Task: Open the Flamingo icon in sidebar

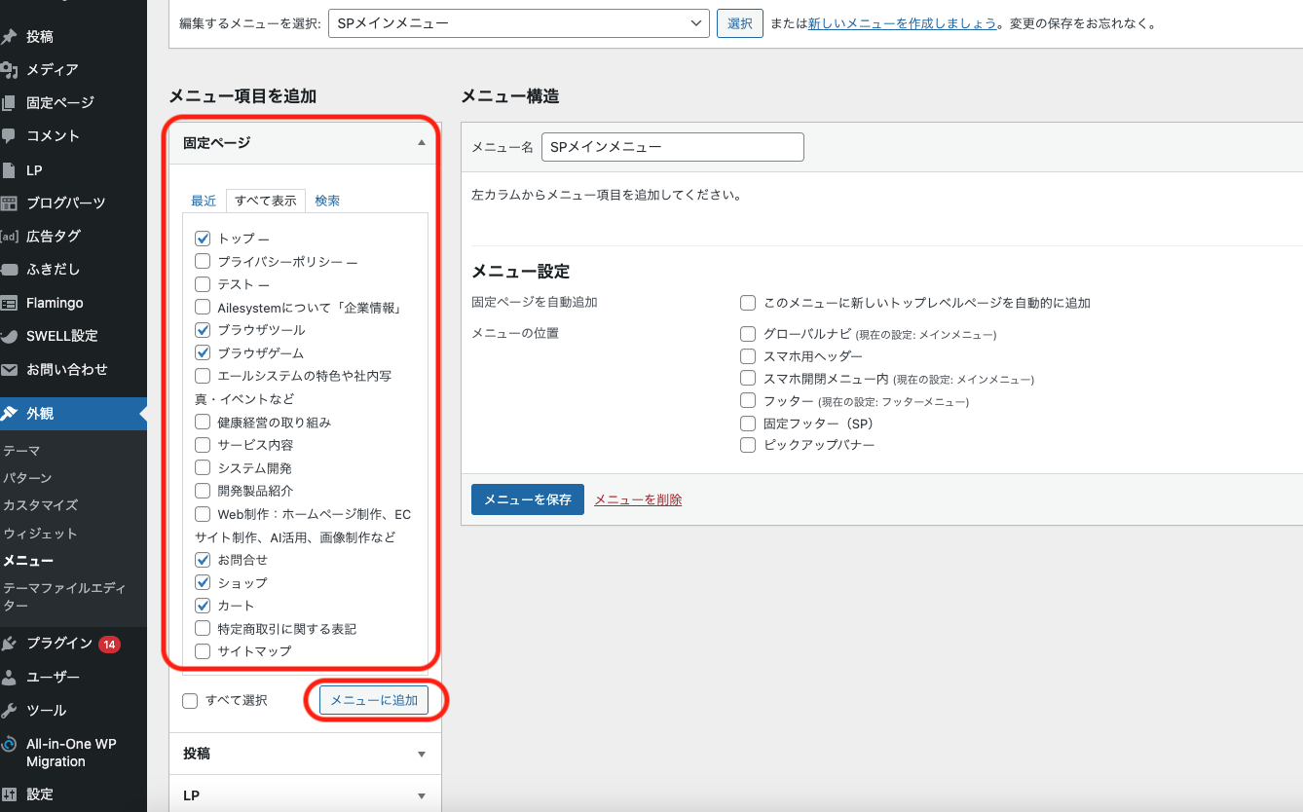Action: point(9,303)
